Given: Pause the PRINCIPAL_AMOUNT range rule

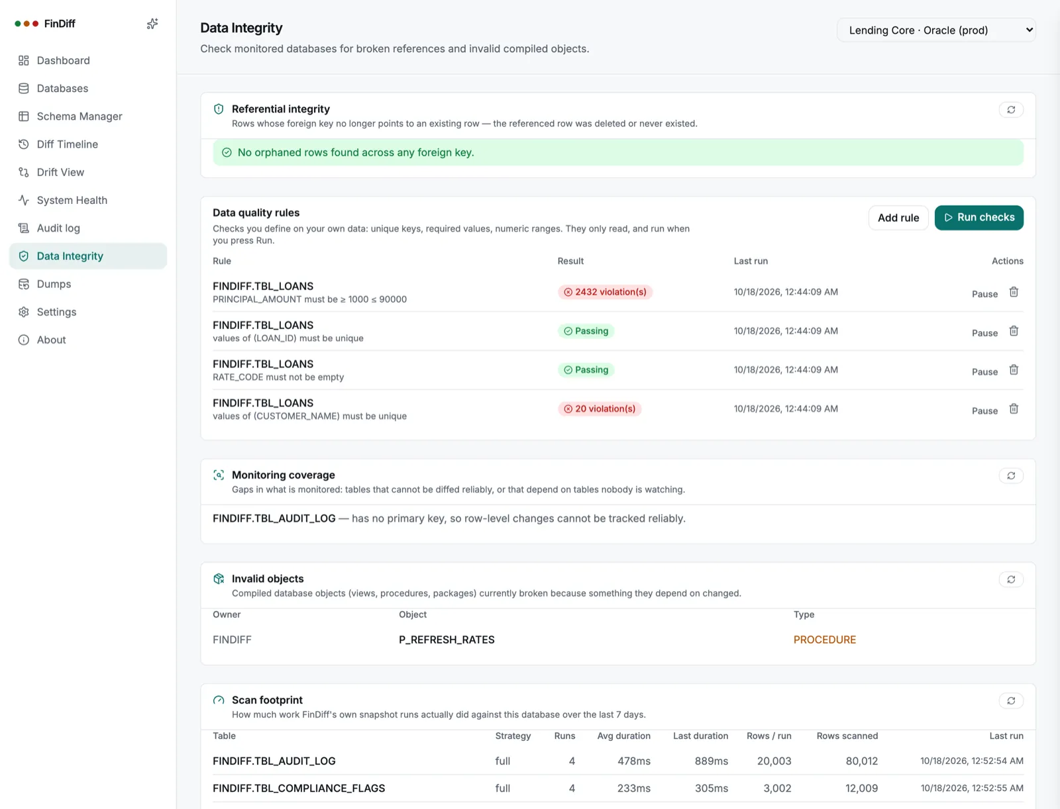Looking at the screenshot, I should pyautogui.click(x=984, y=294).
